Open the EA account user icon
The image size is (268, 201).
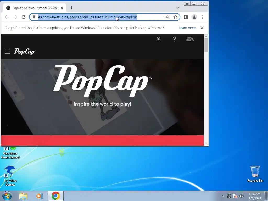point(158,39)
